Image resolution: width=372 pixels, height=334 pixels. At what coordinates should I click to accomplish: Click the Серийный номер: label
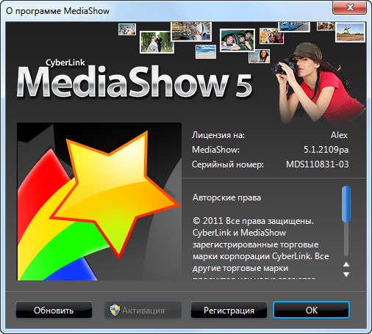click(228, 164)
